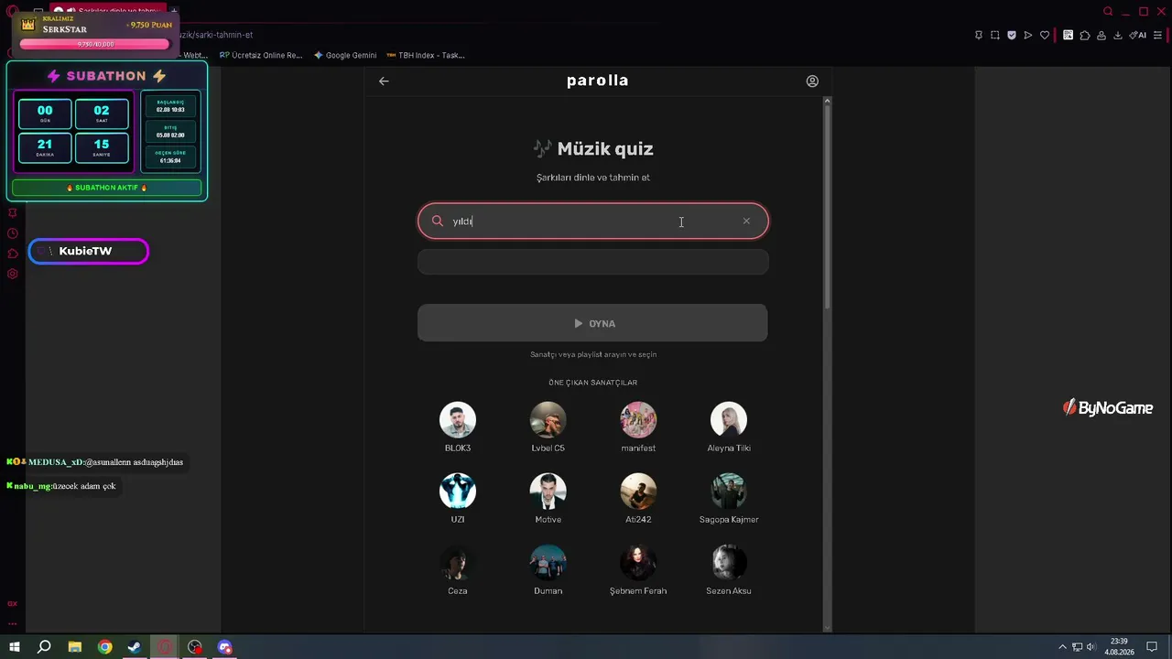Screen dimensions: 1172x659
Task: Open a new browser tab with plus
Action: [x=174, y=12]
